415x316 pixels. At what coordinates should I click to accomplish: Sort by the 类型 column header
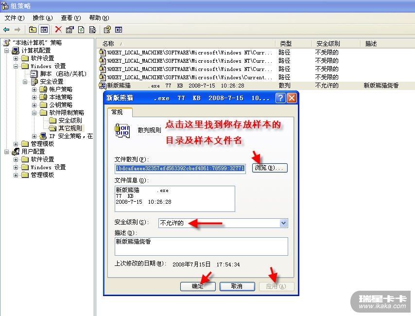[294, 43]
